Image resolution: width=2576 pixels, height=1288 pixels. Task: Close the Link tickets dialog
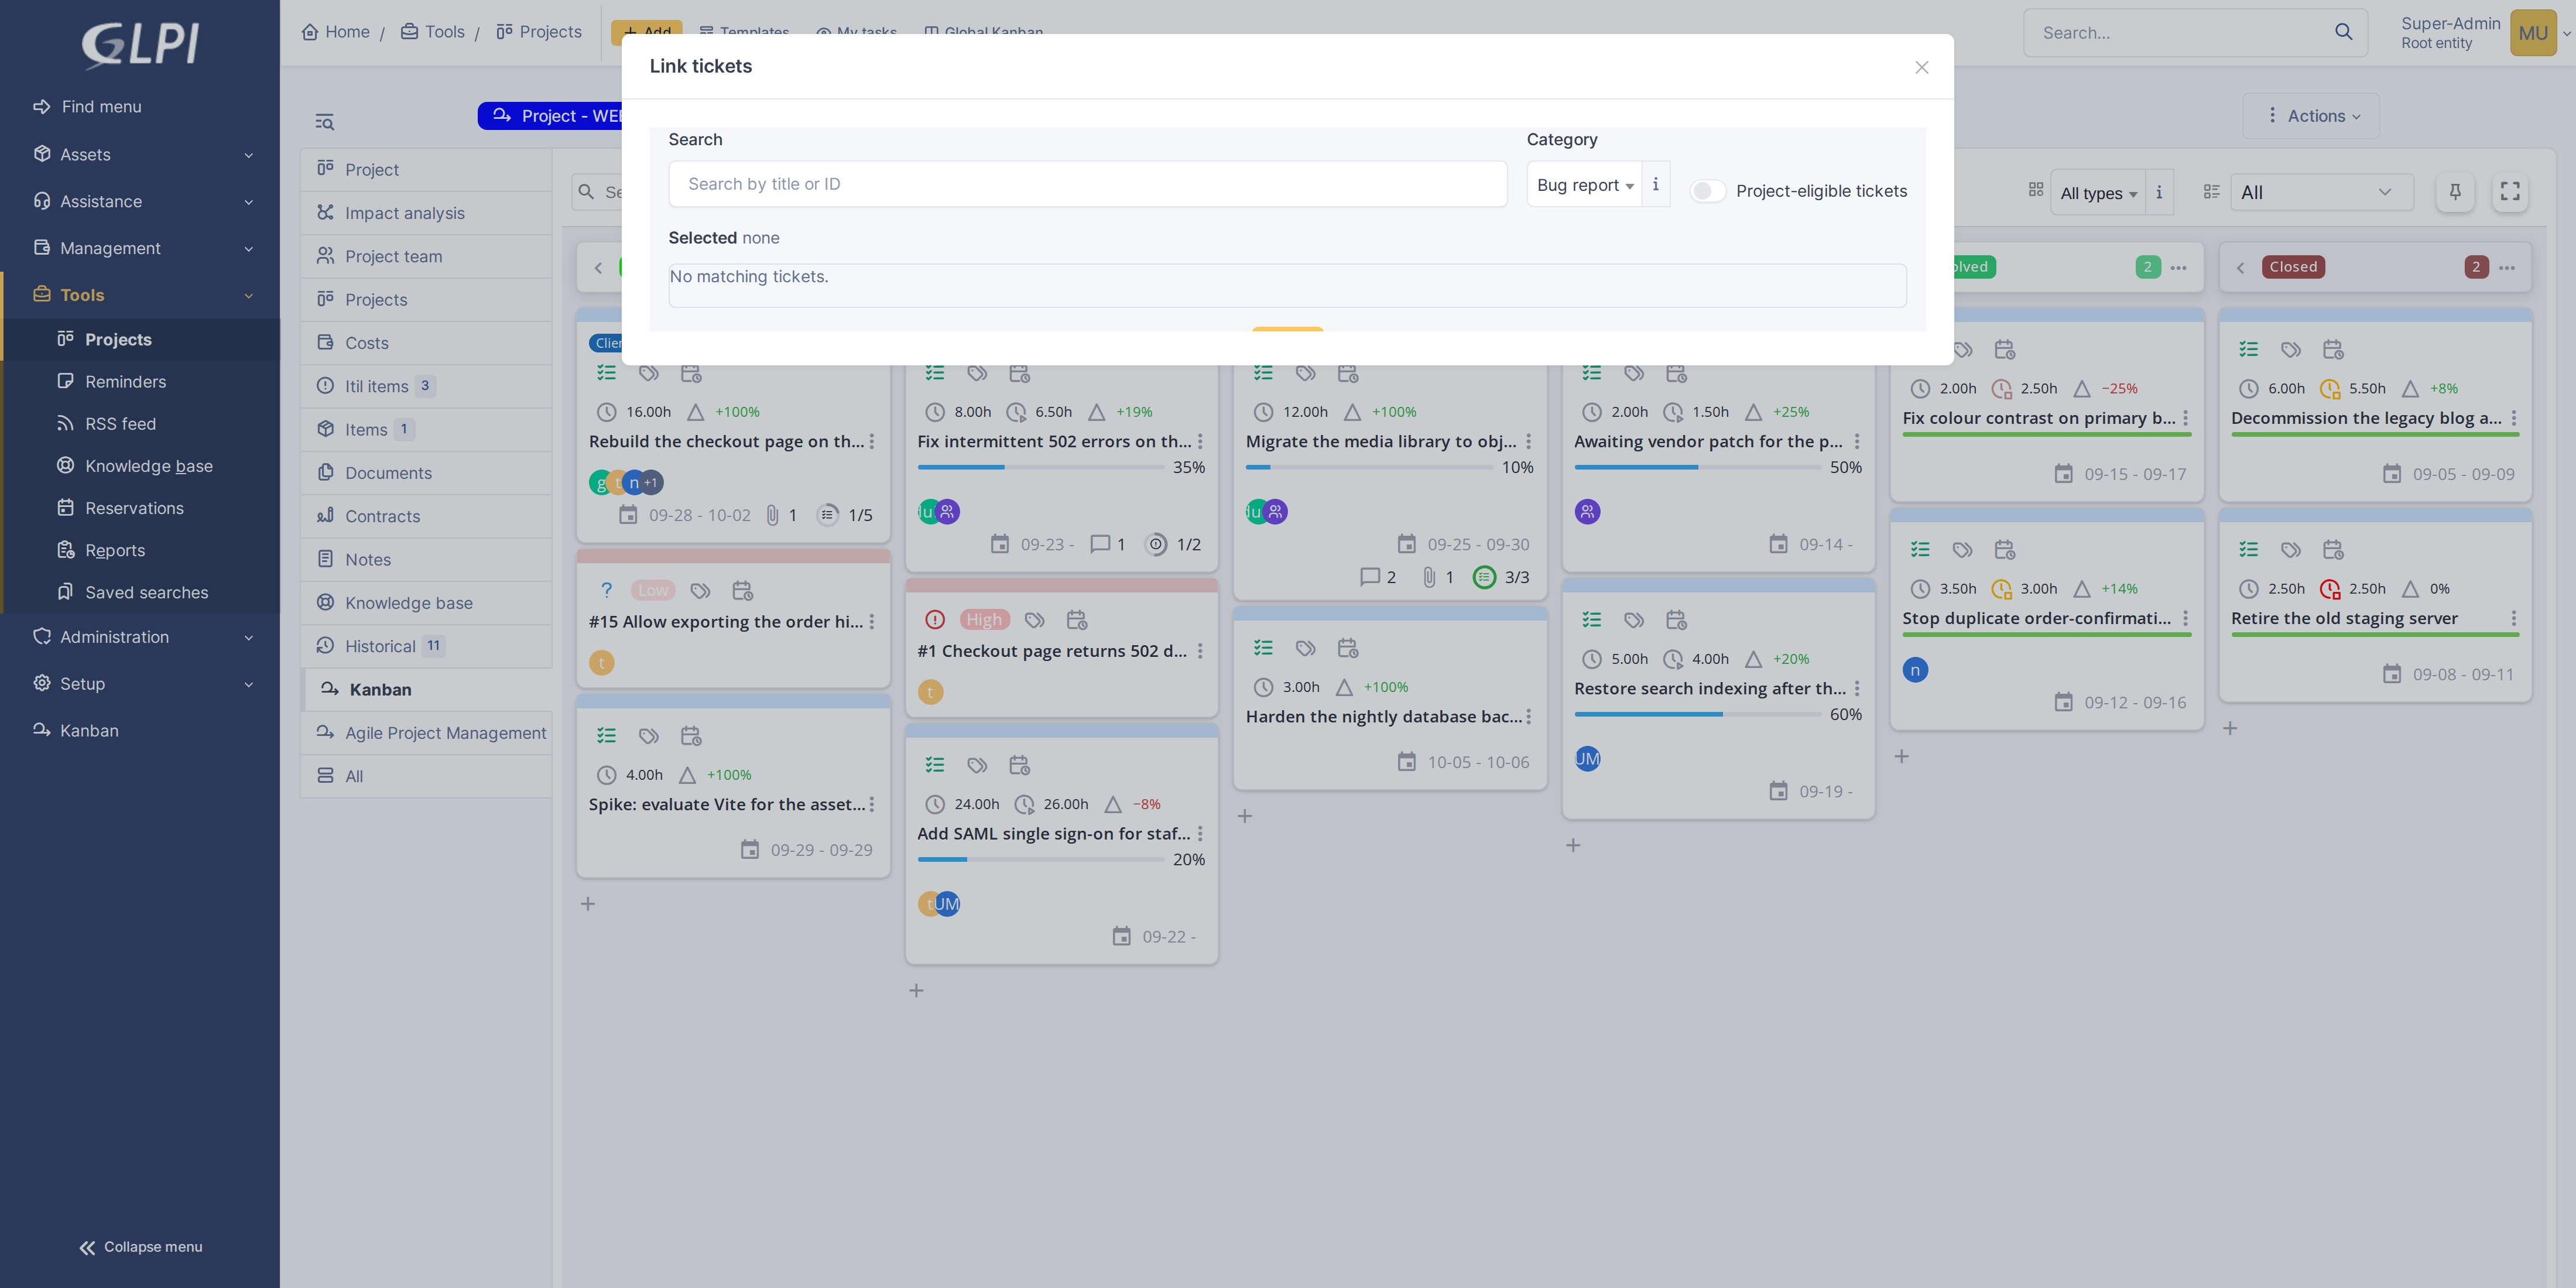1921,67
